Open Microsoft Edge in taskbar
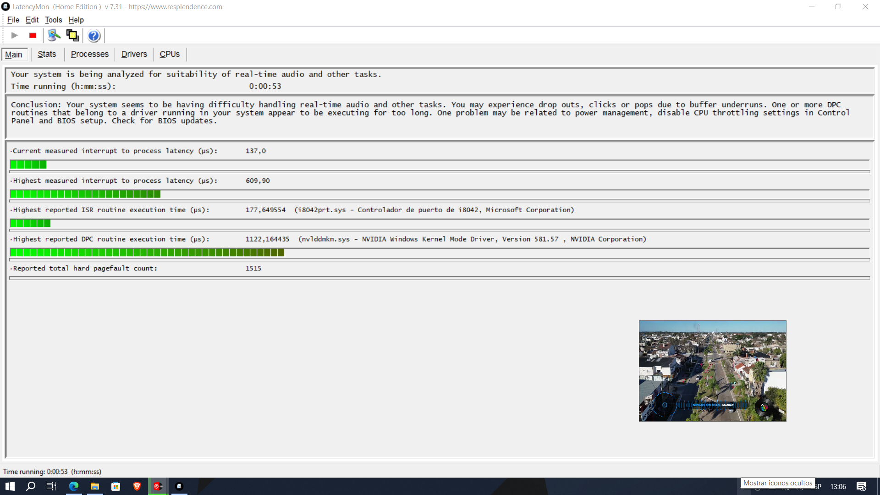The height and width of the screenshot is (495, 880). pos(73,486)
